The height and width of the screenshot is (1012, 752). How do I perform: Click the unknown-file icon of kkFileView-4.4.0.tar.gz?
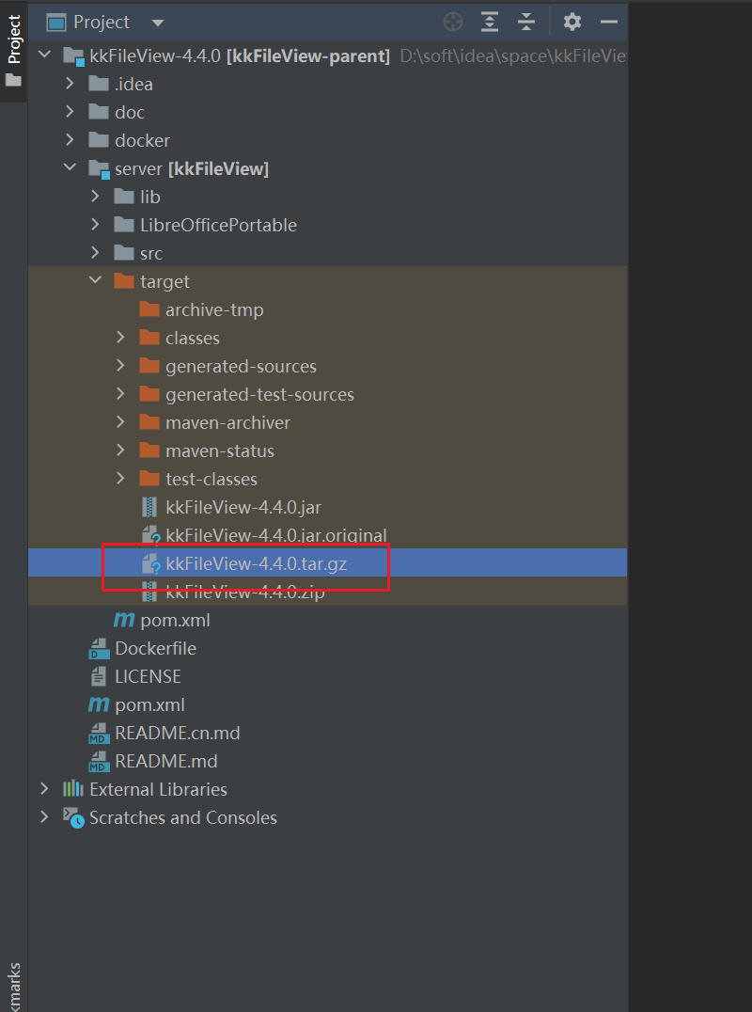[150, 564]
